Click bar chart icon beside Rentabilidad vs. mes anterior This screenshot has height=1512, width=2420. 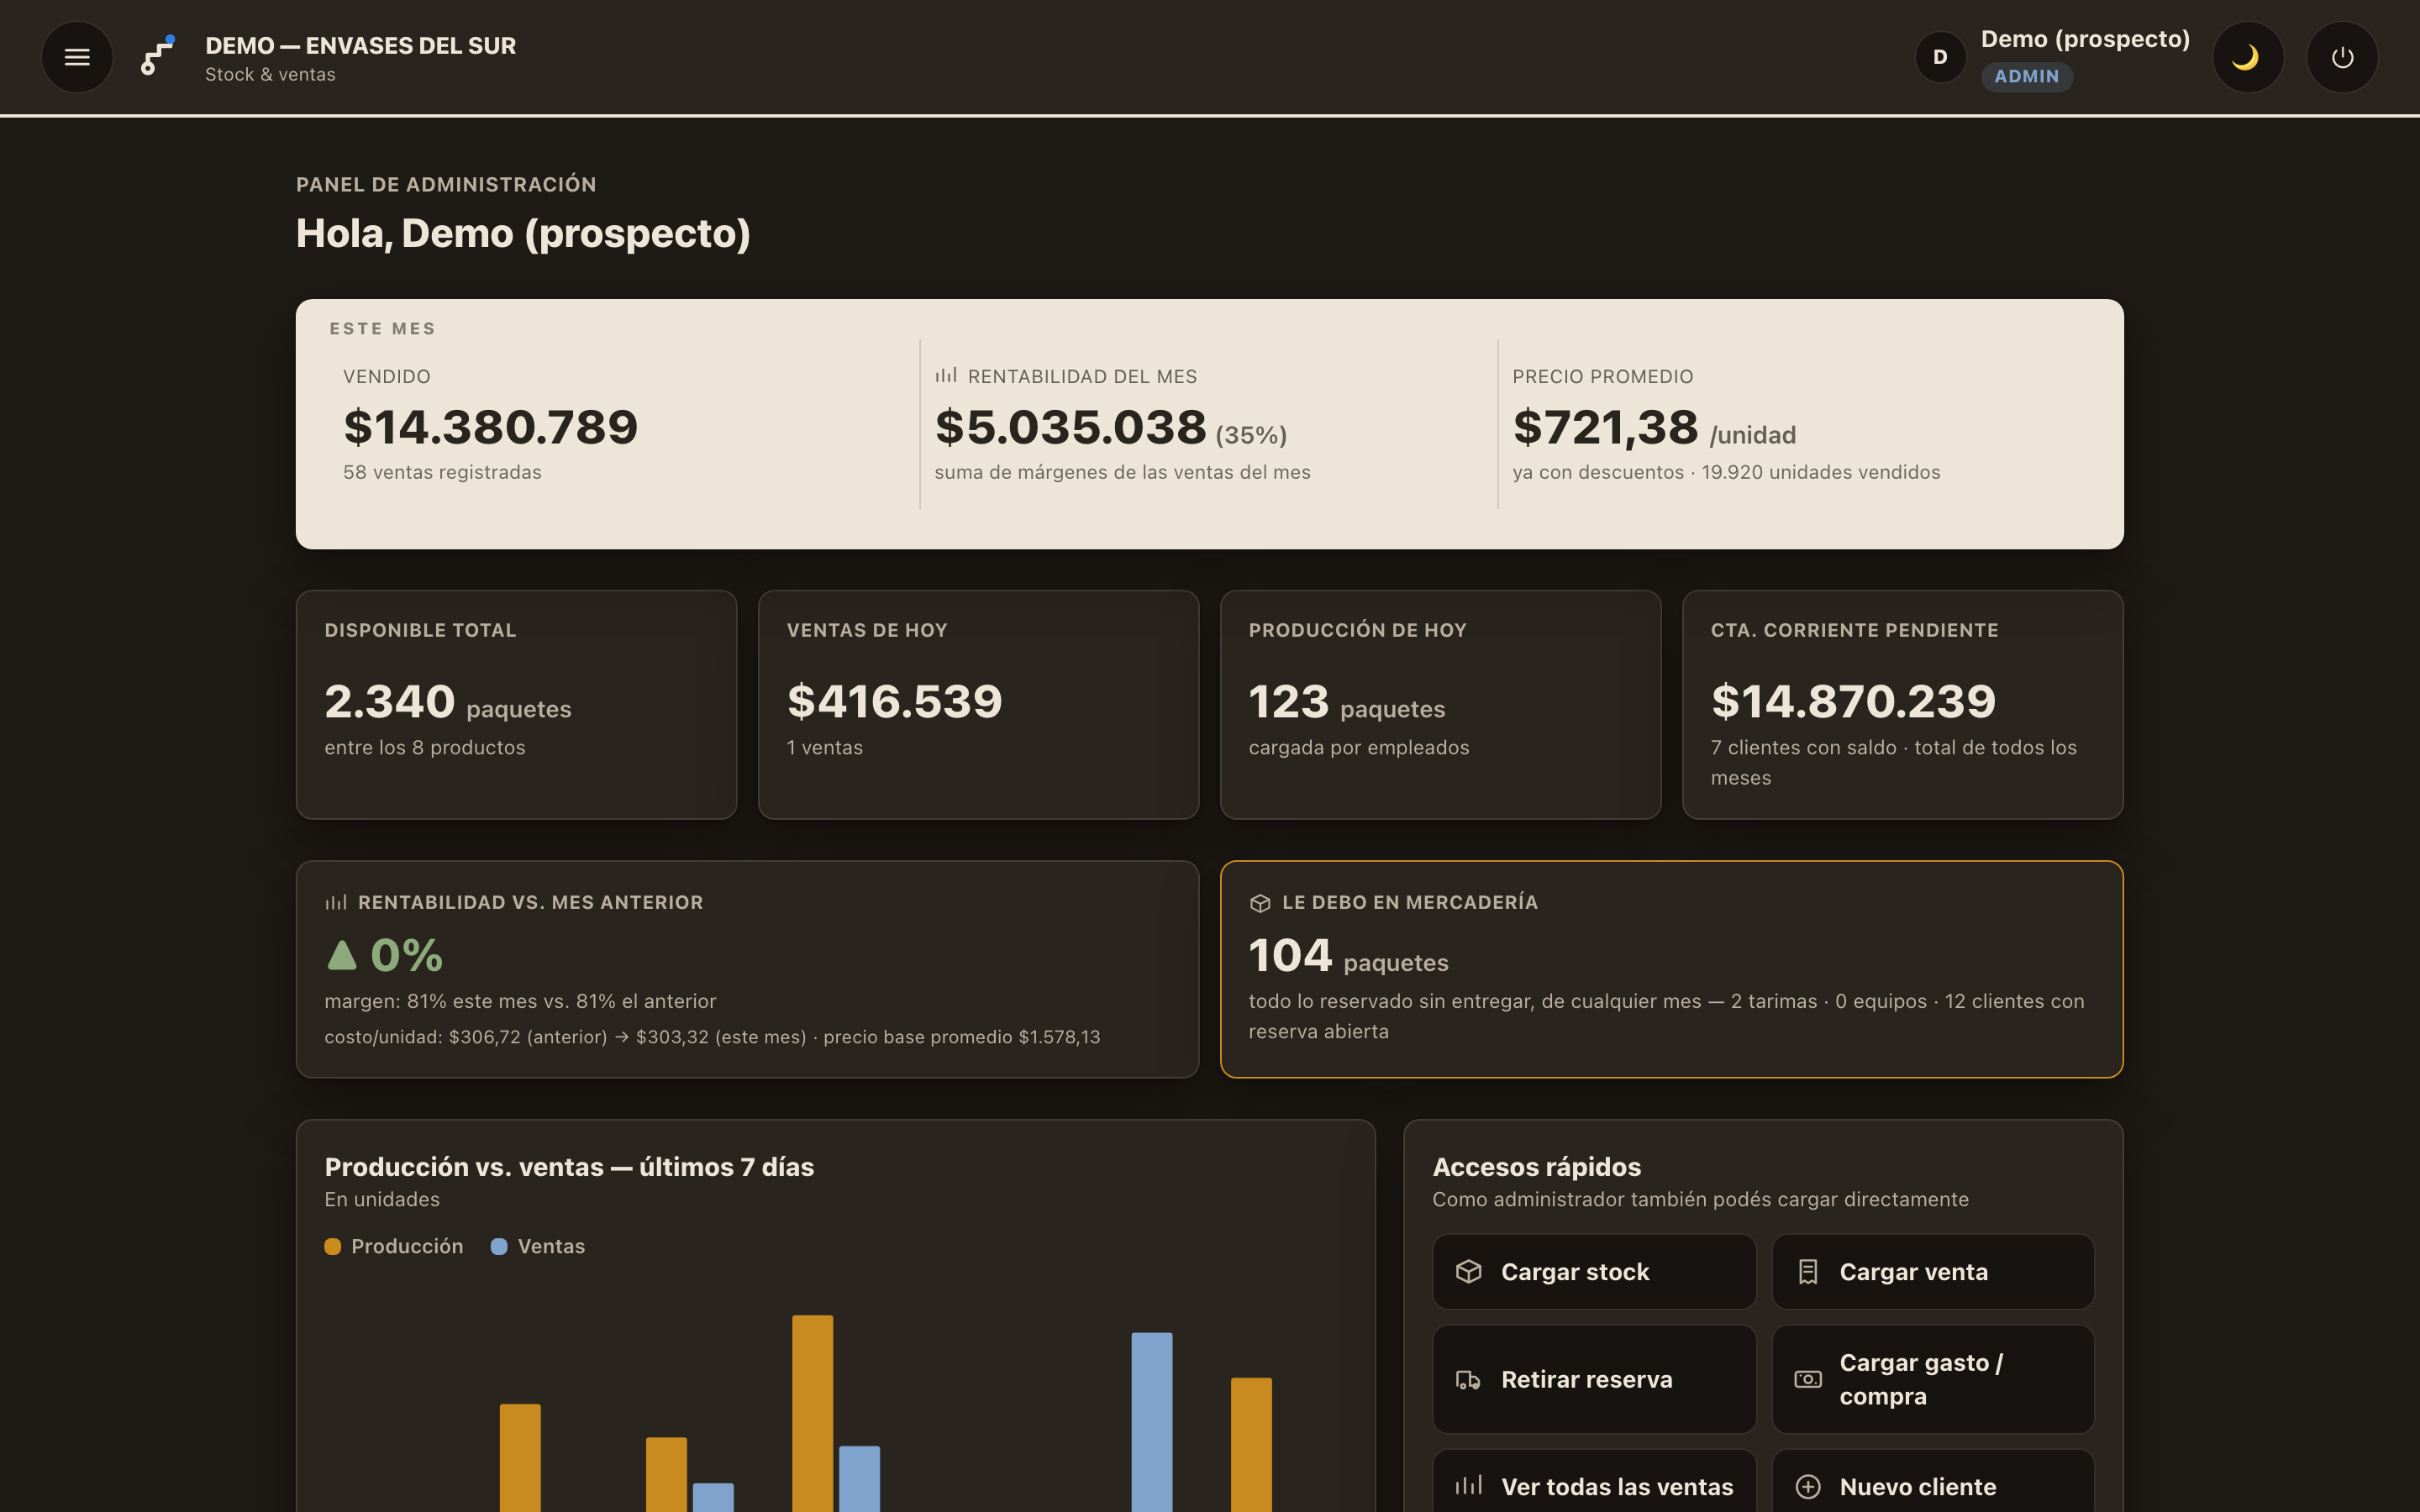[x=335, y=902]
